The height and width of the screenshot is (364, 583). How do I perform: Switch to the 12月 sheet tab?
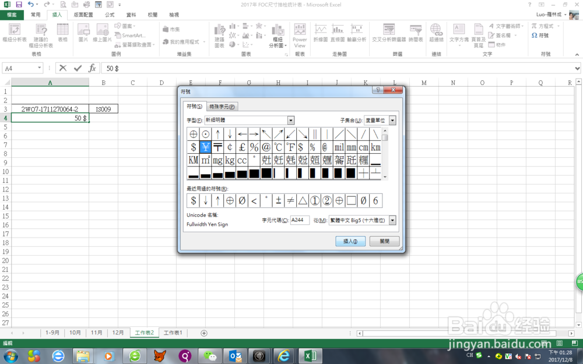point(118,333)
